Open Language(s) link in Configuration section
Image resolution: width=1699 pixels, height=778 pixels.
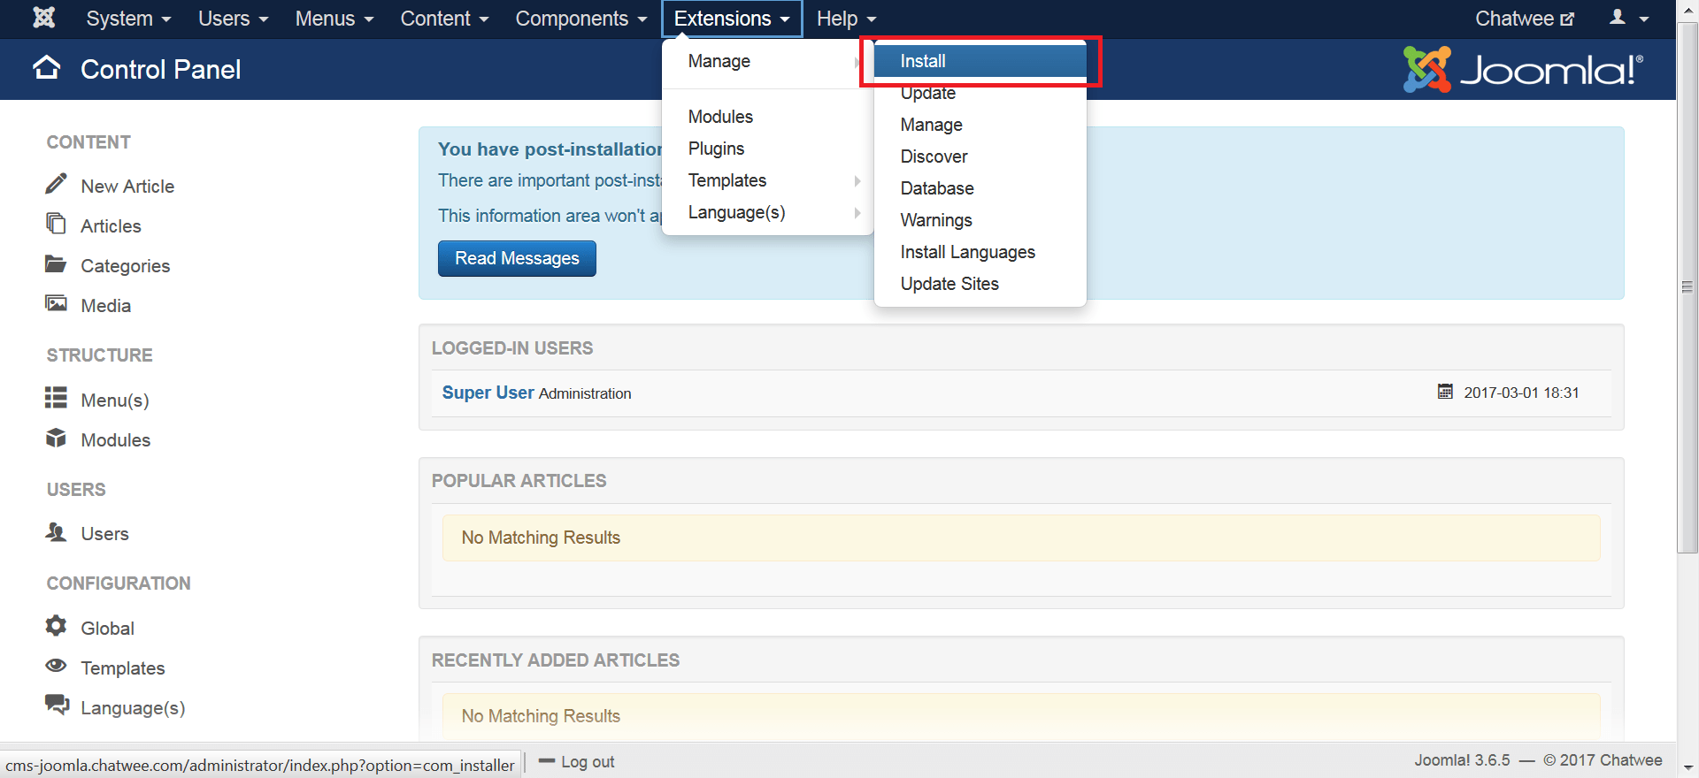[133, 708]
